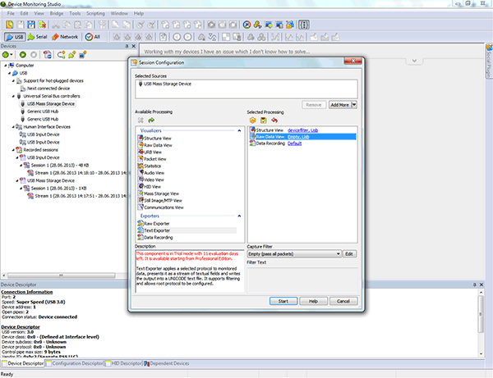Collapse the Visualizers group

pyautogui.click(x=239, y=130)
